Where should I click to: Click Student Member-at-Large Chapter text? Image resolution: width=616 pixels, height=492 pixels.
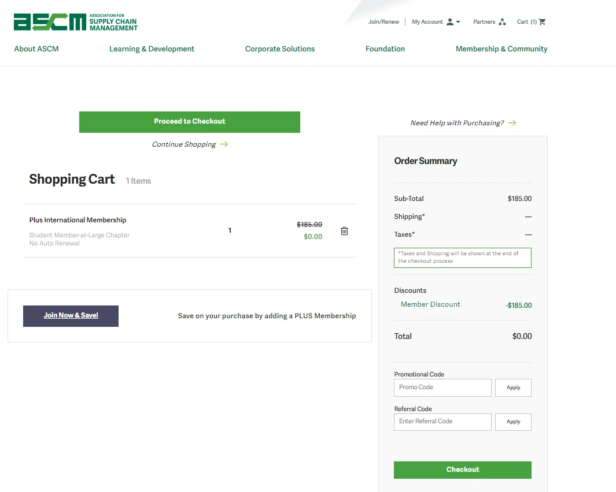click(79, 235)
